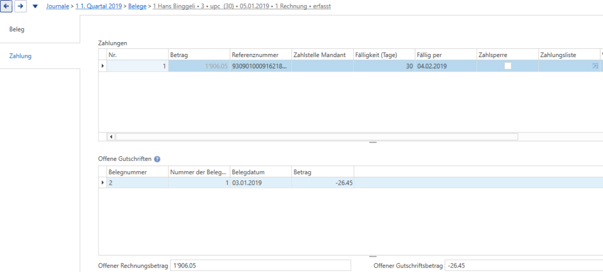Click the Offener Rechnungsbetrag field

[x=260, y=265]
